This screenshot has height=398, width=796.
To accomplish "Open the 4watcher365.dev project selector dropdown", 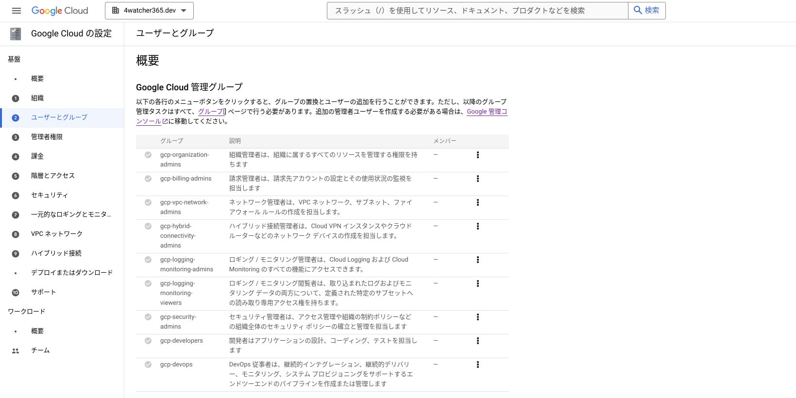I will (x=149, y=11).
